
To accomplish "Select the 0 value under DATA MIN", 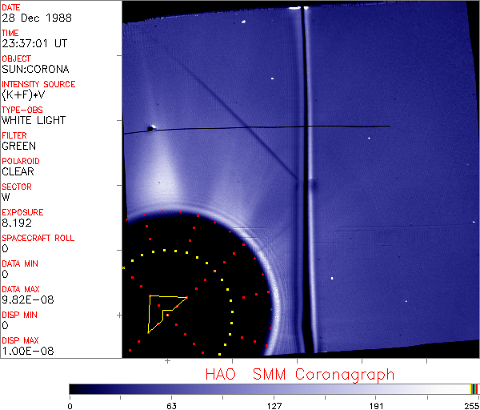I will (x=5, y=274).
